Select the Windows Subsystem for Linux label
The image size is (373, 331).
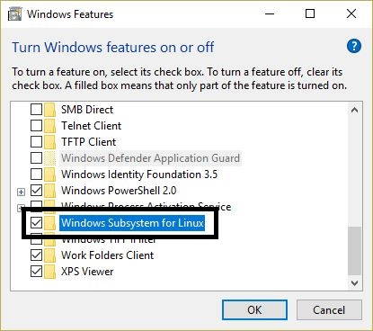pos(132,223)
